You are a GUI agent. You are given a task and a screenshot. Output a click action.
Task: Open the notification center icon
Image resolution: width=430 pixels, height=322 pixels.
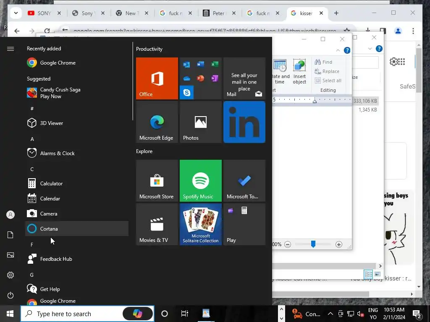417,314
